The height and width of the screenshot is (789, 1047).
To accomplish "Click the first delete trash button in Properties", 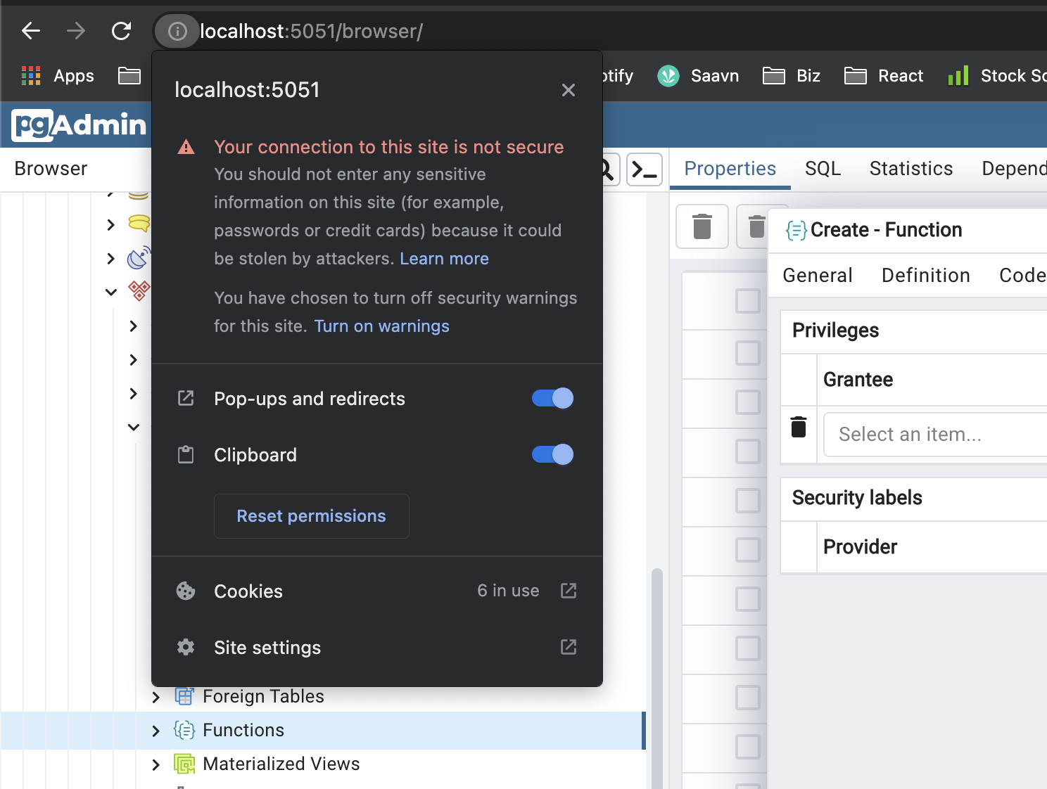I will point(702,226).
